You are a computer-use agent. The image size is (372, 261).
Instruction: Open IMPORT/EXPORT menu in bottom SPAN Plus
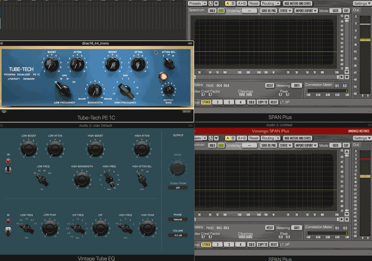[x=306, y=145]
